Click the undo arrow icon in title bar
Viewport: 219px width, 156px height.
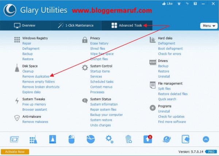click(187, 4)
